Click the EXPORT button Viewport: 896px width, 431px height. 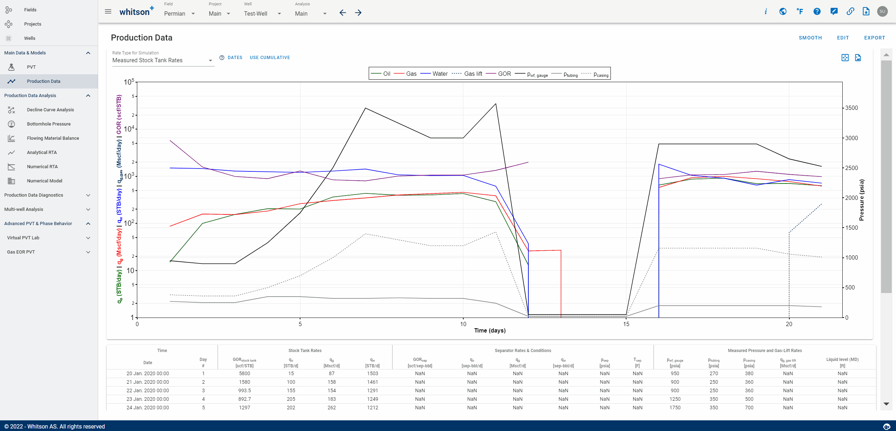pos(874,38)
